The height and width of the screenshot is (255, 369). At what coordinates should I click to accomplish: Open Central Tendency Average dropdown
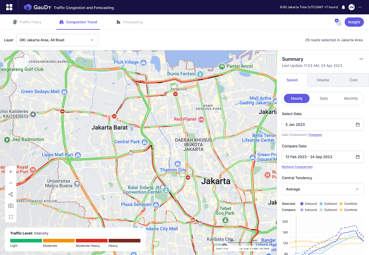coord(323,189)
